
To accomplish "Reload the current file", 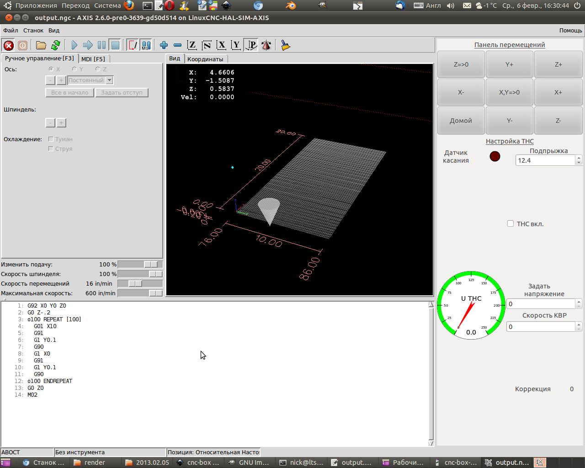I will coord(56,45).
